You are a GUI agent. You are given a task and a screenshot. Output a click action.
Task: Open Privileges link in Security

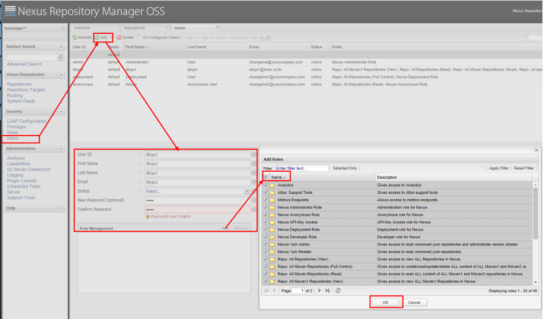pos(16,127)
